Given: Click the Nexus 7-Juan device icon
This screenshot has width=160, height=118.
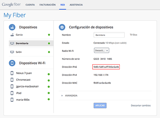Looking at the screenshot, I should pos(12,73).
